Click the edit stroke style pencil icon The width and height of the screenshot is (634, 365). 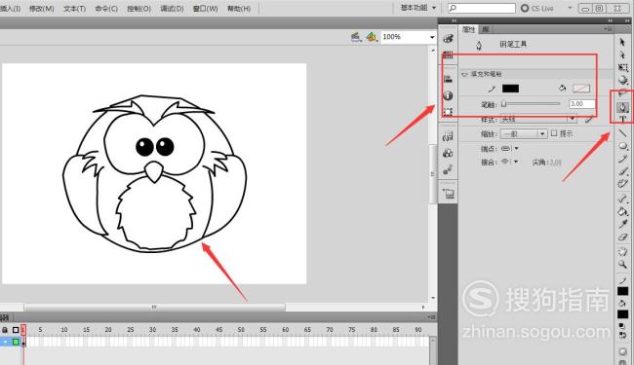click(589, 119)
